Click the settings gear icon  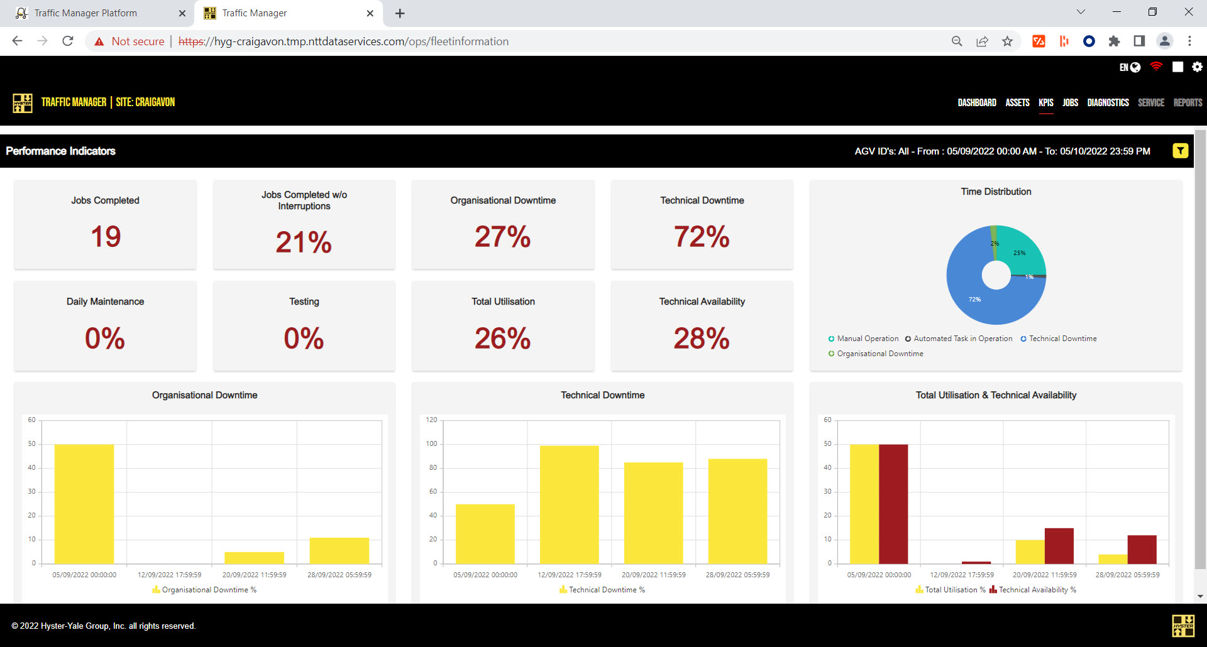pos(1197,67)
